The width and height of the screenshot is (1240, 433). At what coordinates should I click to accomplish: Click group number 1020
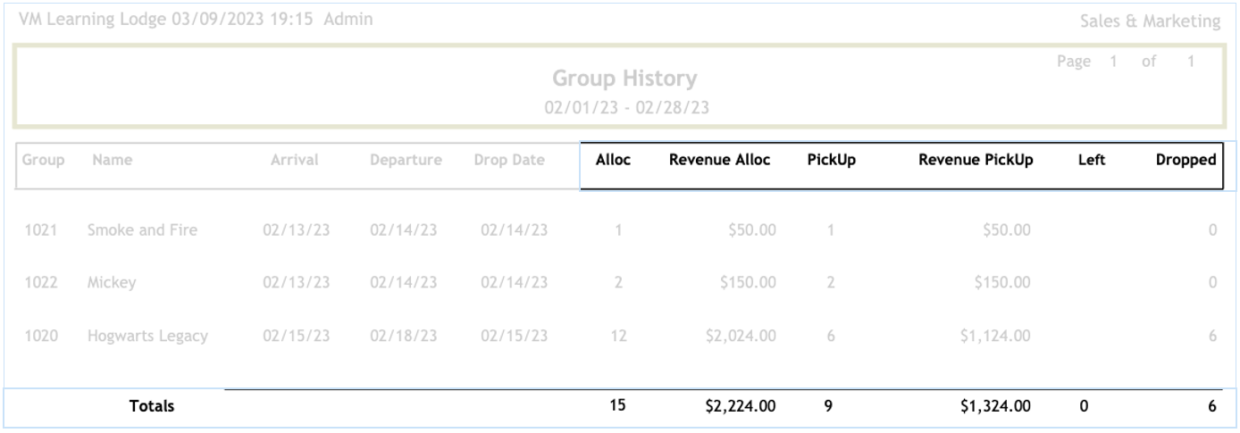[42, 337]
